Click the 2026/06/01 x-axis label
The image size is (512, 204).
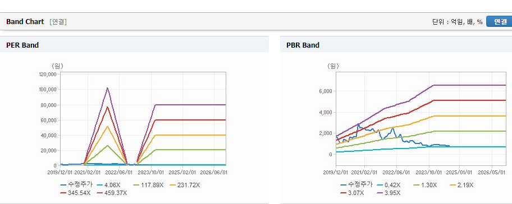coord(214,172)
